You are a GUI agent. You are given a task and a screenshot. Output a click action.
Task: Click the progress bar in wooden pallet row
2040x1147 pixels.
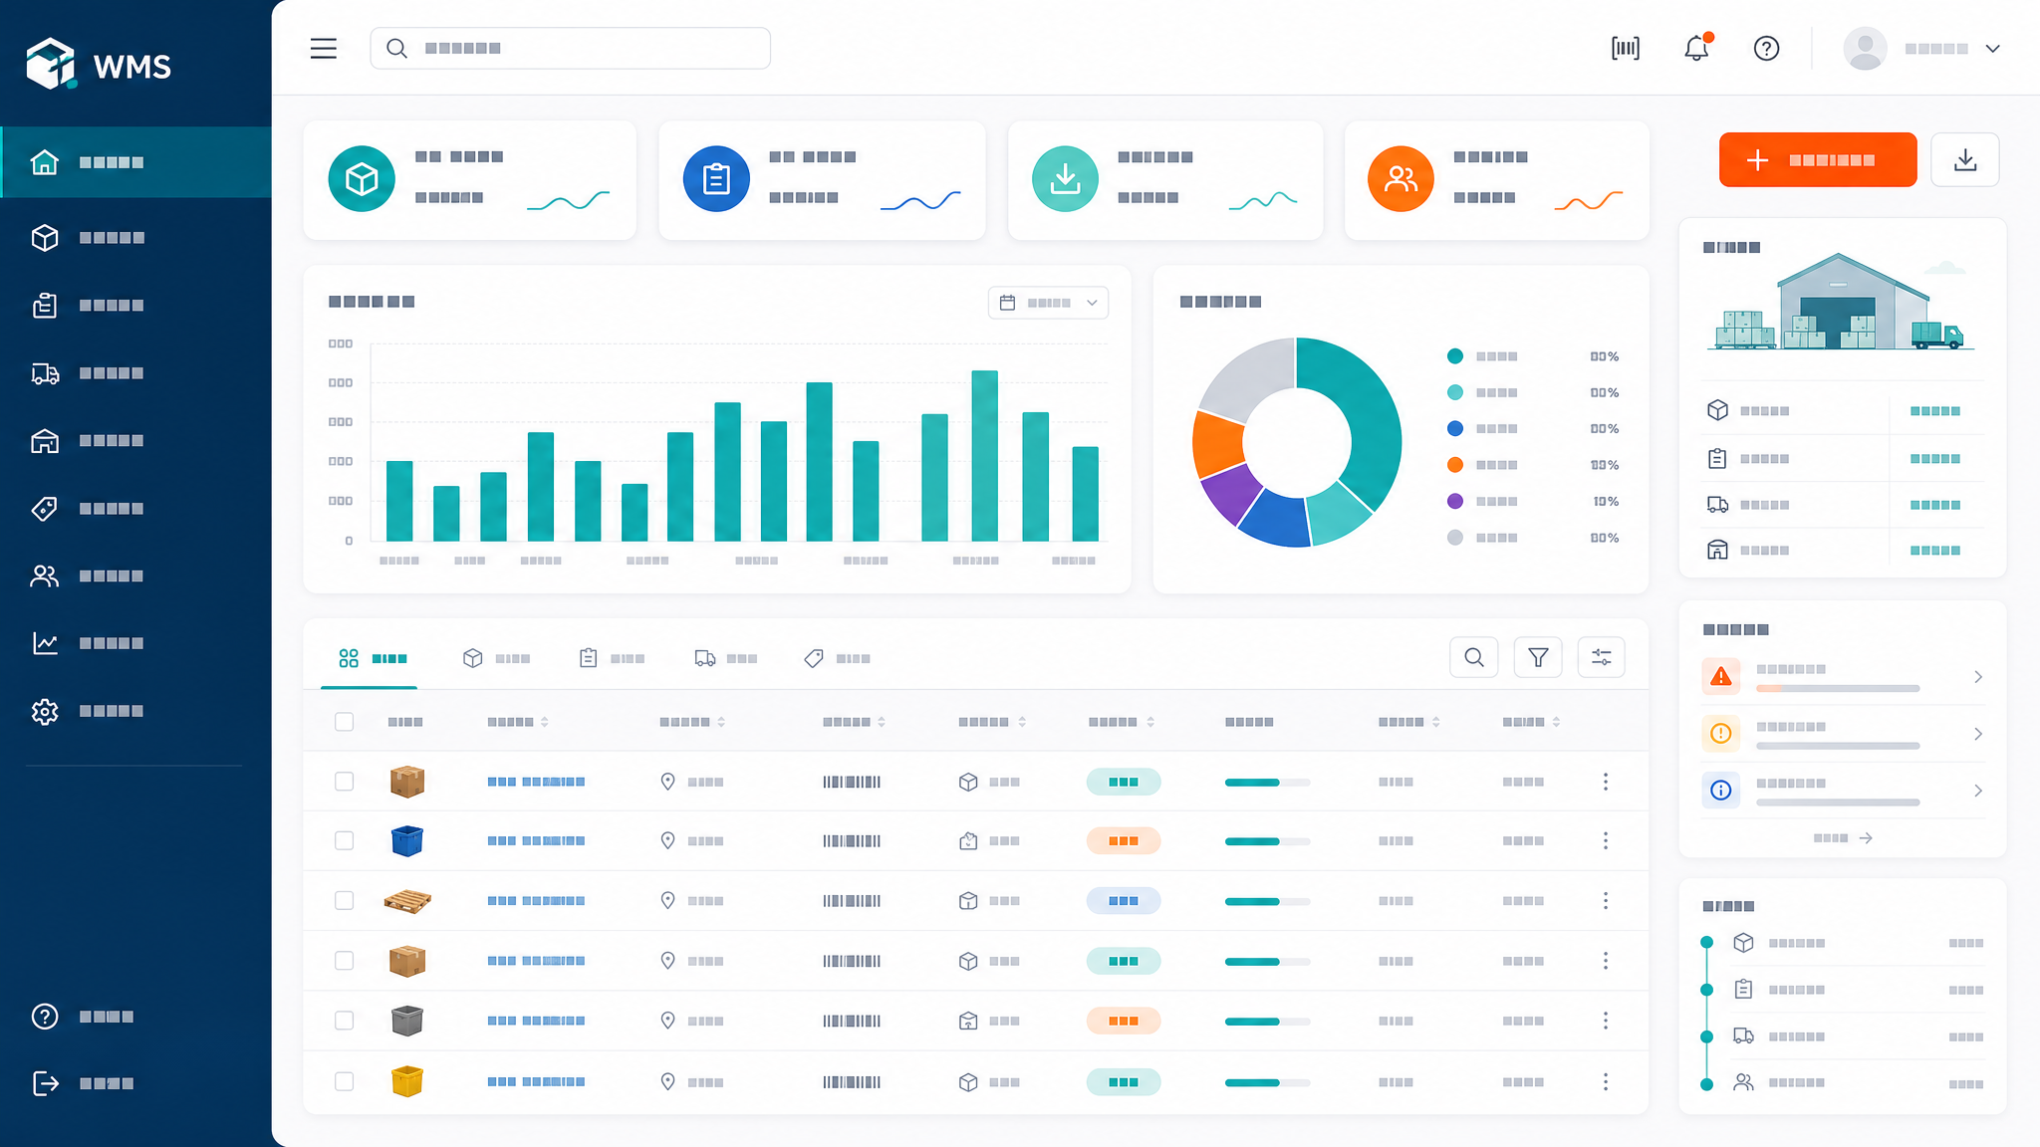(x=1267, y=901)
